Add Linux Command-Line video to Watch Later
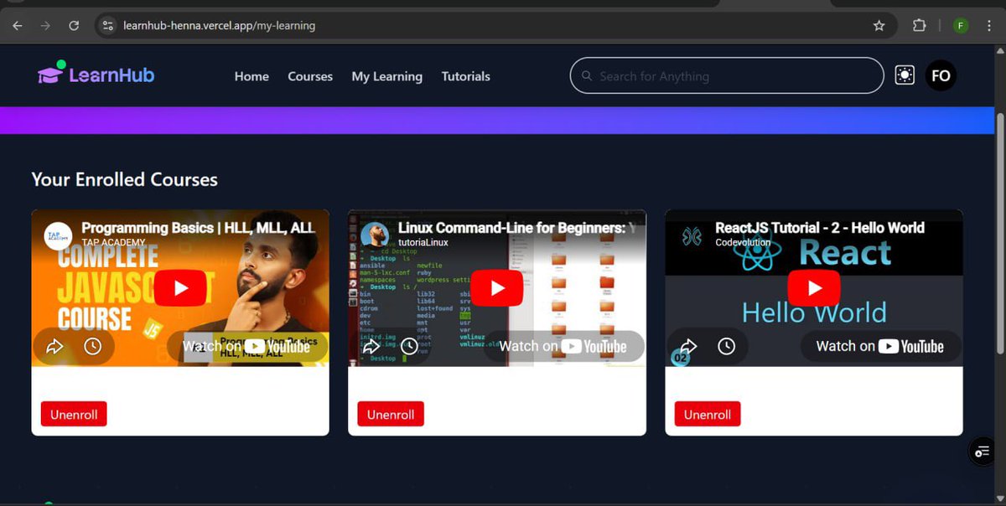Viewport: 1006px width, 506px height. click(x=409, y=346)
